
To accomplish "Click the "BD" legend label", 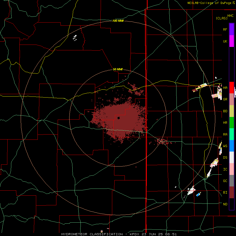I will (225, 111).
